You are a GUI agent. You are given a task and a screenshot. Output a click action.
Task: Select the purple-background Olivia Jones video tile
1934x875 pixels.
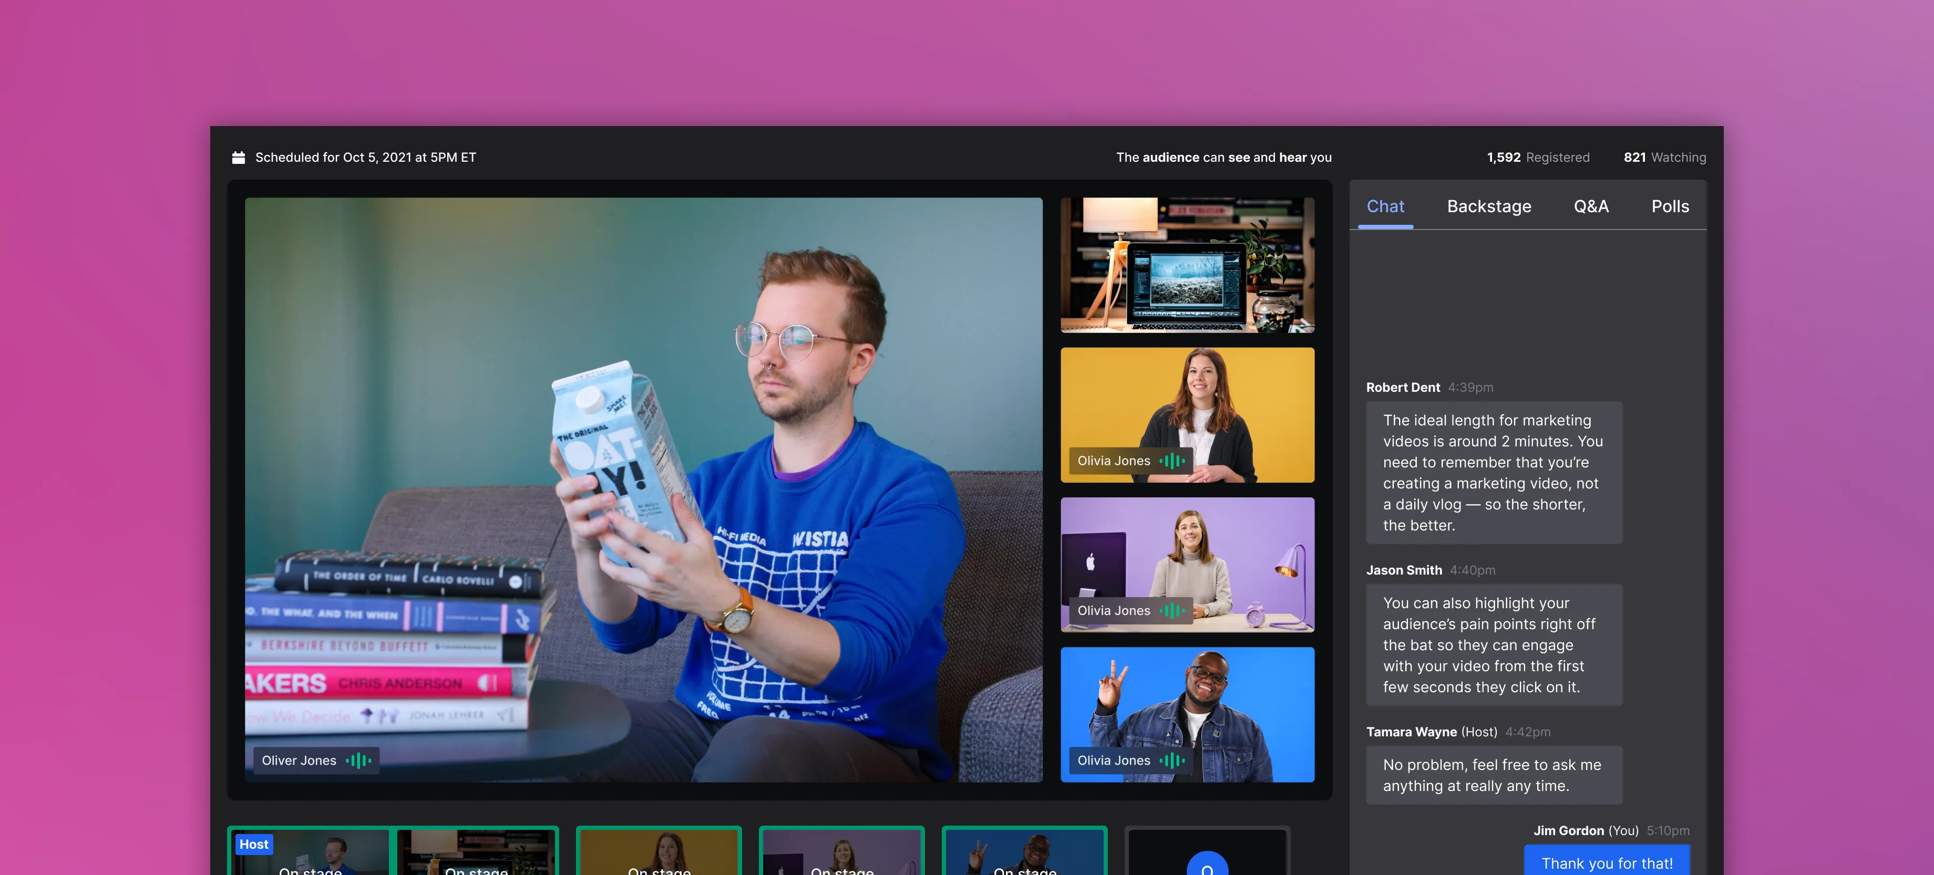click(x=1187, y=565)
